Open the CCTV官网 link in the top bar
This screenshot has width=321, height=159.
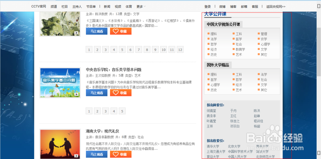(x=39, y=6)
